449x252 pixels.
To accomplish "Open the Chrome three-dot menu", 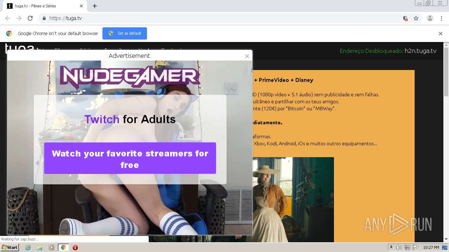I will [442, 18].
